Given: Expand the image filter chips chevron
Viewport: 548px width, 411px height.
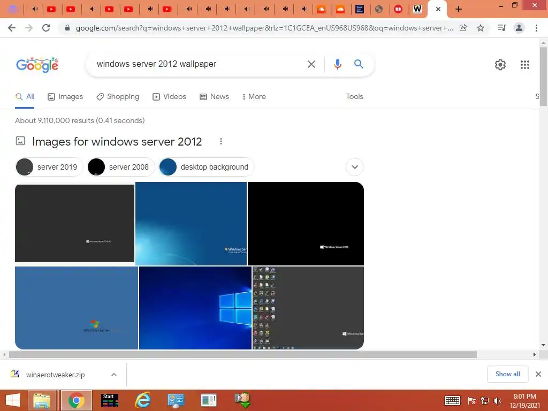Looking at the screenshot, I should (x=354, y=167).
